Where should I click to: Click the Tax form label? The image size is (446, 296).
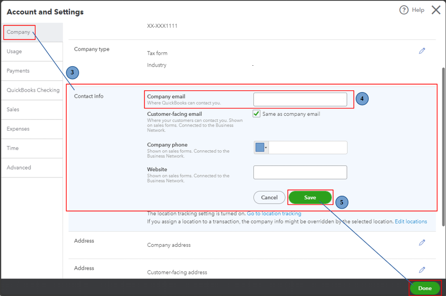click(157, 53)
